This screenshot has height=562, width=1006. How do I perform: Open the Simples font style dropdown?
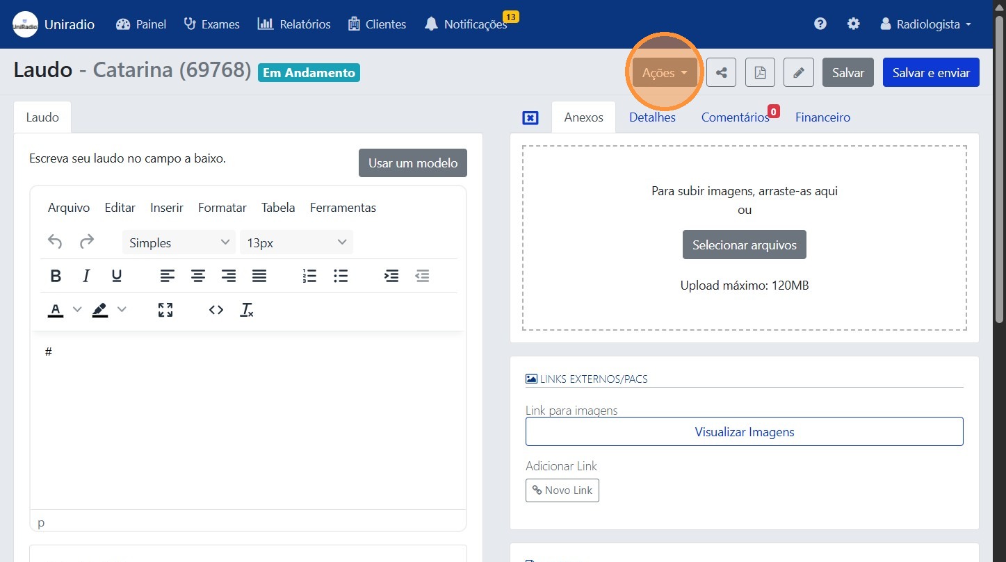click(x=179, y=242)
